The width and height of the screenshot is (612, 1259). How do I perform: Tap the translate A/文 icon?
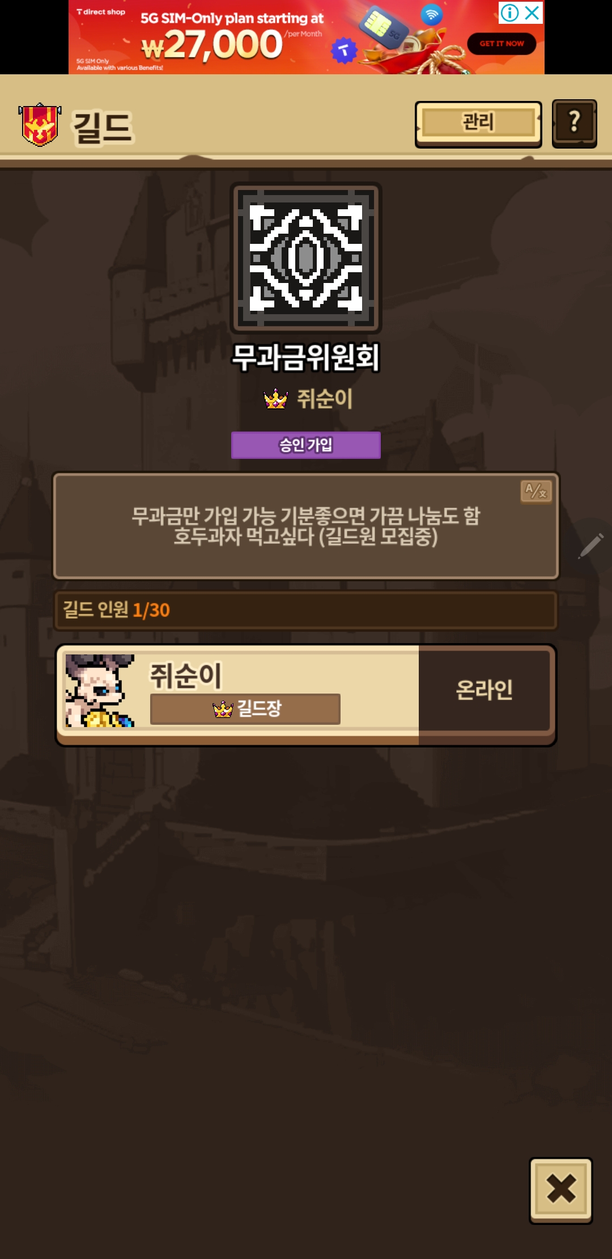click(x=536, y=491)
